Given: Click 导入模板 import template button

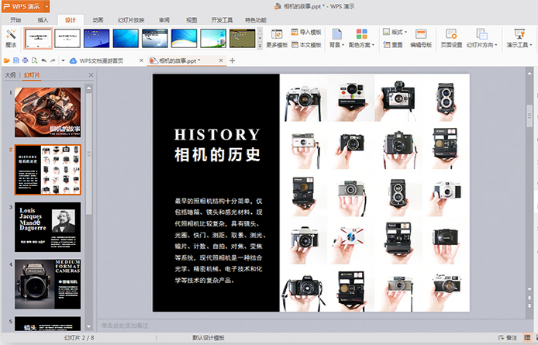Looking at the screenshot, I should click(304, 33).
